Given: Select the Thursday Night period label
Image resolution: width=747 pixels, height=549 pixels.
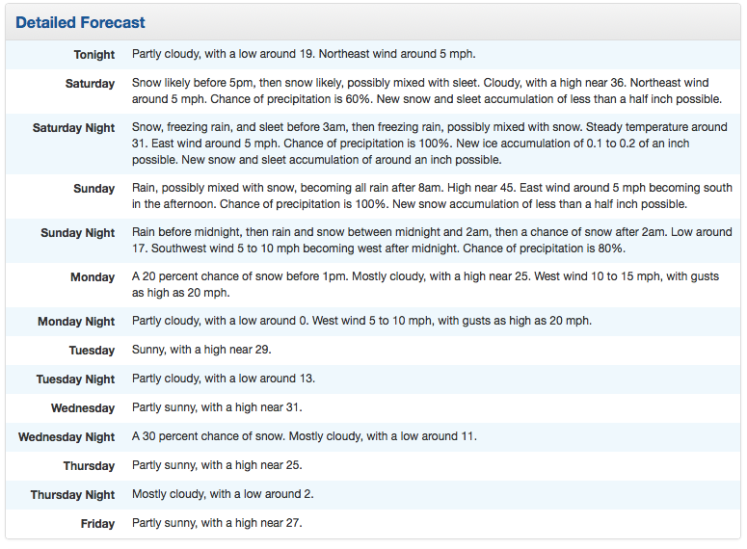Looking at the screenshot, I should (72, 495).
